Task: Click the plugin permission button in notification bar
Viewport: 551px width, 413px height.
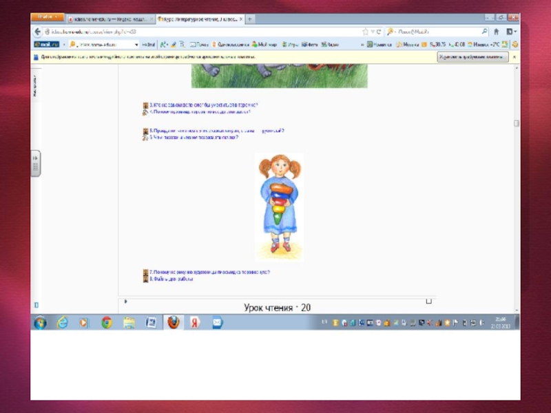Action: coord(472,57)
